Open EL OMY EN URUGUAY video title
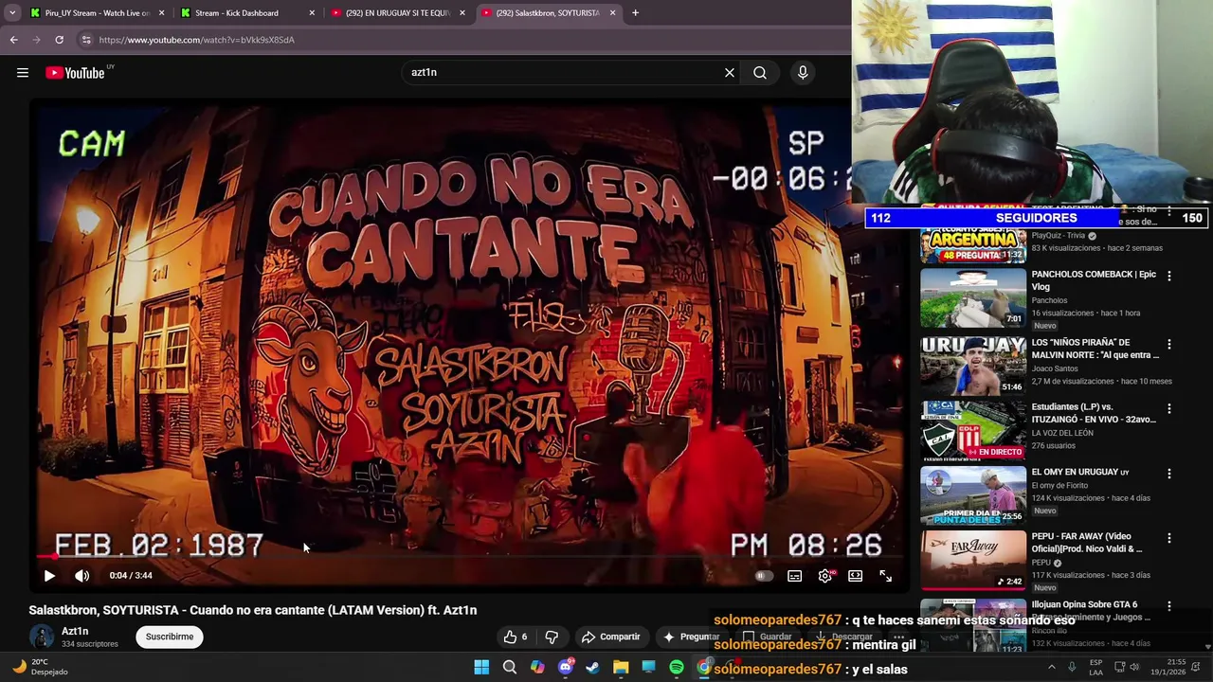The height and width of the screenshot is (682, 1213). [x=1080, y=472]
